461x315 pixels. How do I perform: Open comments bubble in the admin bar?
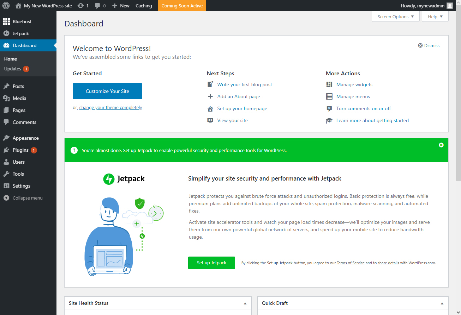click(97, 6)
